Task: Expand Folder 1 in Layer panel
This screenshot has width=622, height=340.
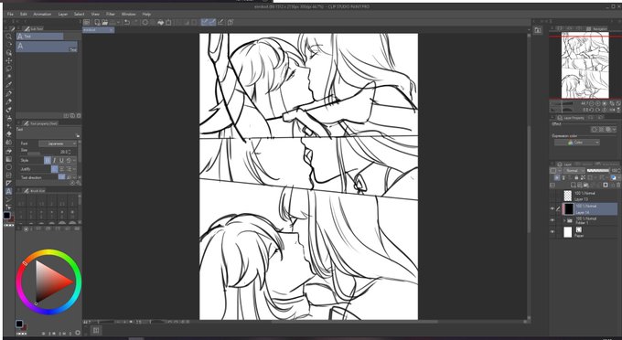Action: [x=564, y=220]
